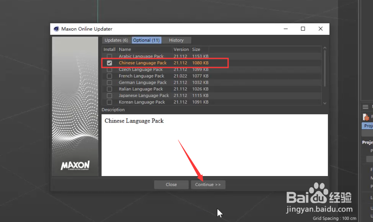Select the Chinese Language Pack row name
Screen dimensions: 373x222
pyautogui.click(x=143, y=63)
